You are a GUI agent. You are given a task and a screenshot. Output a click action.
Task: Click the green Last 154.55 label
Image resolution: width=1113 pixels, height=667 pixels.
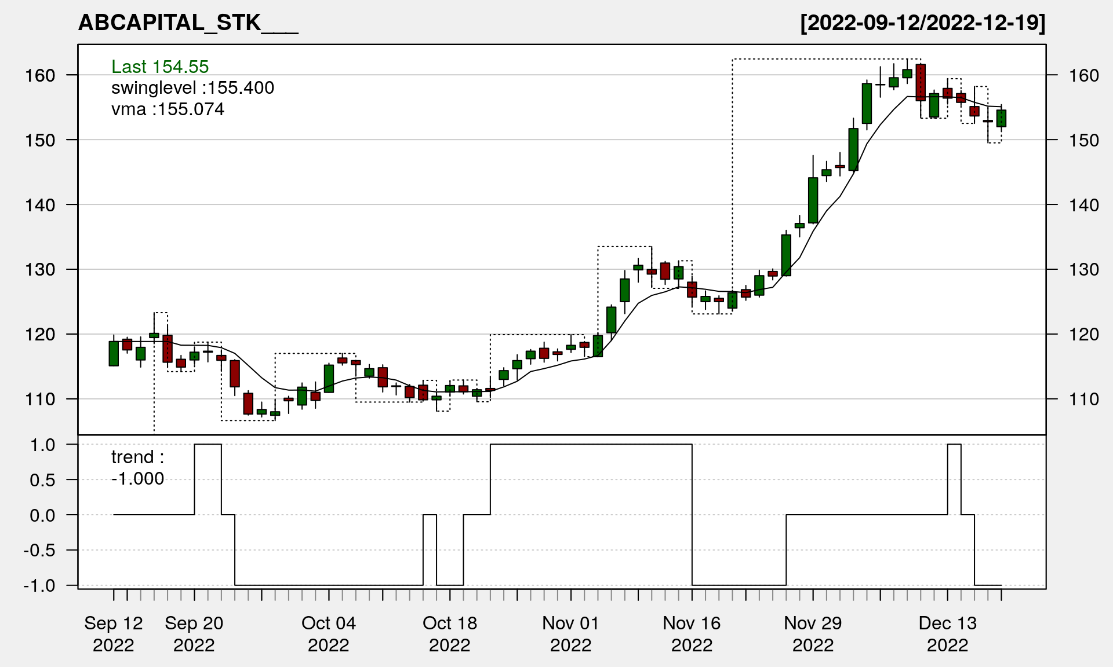pyautogui.click(x=160, y=67)
